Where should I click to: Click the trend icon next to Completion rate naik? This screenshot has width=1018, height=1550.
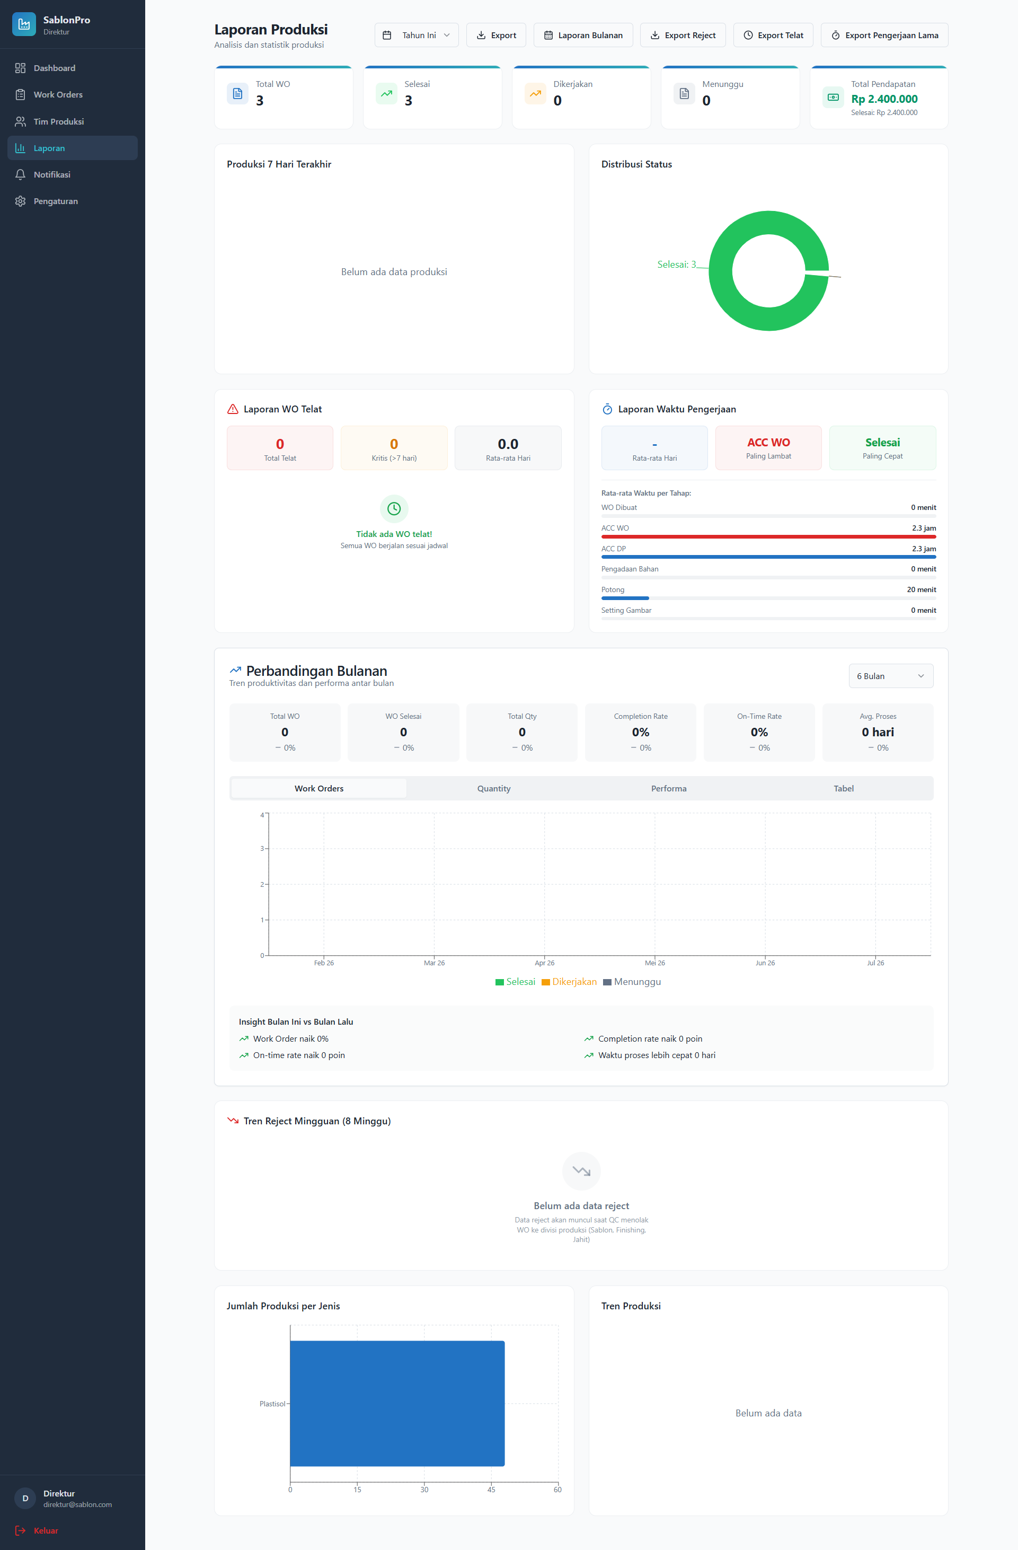click(x=589, y=1039)
